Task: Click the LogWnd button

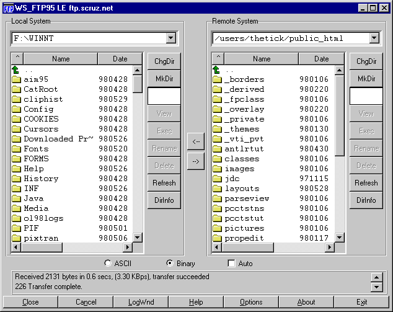Action: [141, 302]
